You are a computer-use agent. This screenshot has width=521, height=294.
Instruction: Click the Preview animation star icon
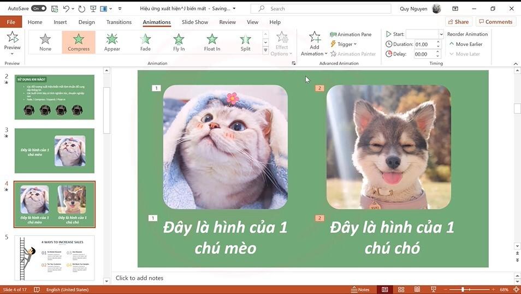pyautogui.click(x=13, y=37)
